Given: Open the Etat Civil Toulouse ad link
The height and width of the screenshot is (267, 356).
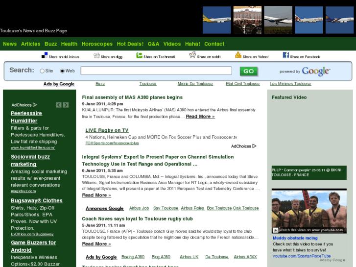Looking at the screenshot, I should (243, 84).
